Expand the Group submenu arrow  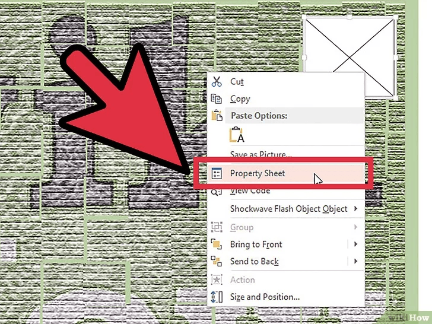click(355, 227)
